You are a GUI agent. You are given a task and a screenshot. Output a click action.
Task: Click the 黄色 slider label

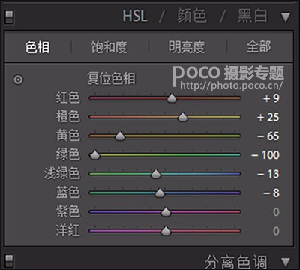tap(67, 136)
